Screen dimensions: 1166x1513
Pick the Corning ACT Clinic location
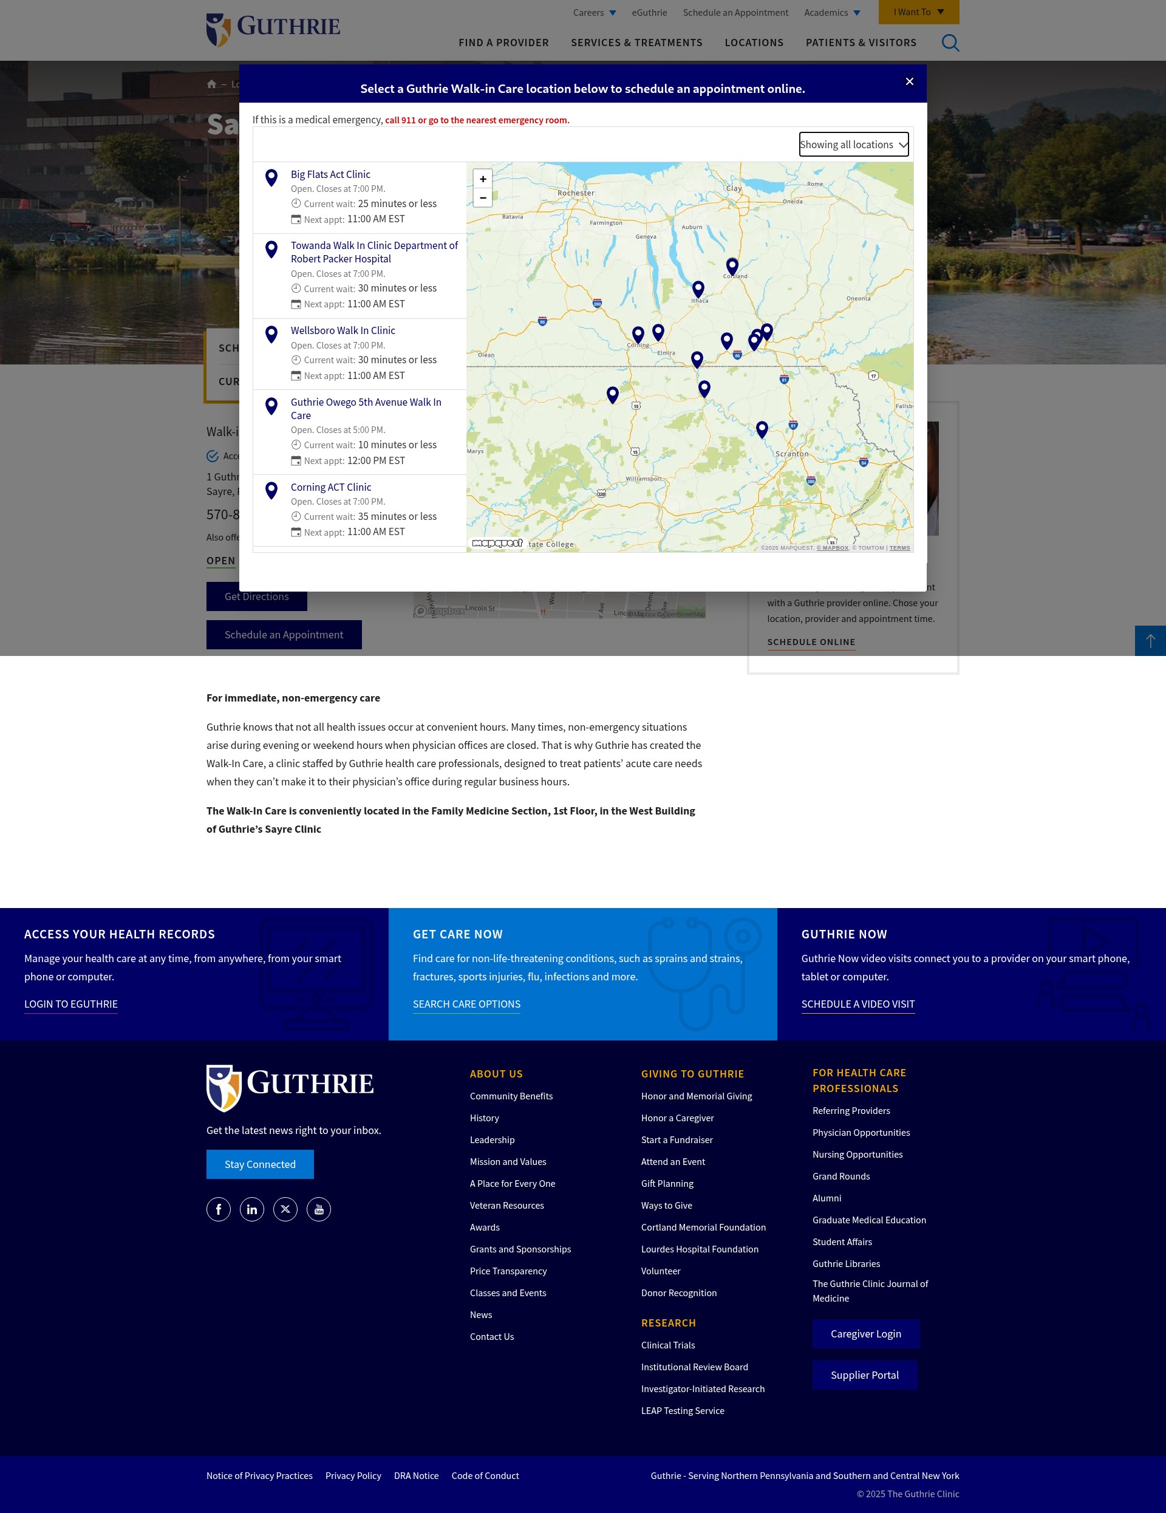[x=330, y=487]
